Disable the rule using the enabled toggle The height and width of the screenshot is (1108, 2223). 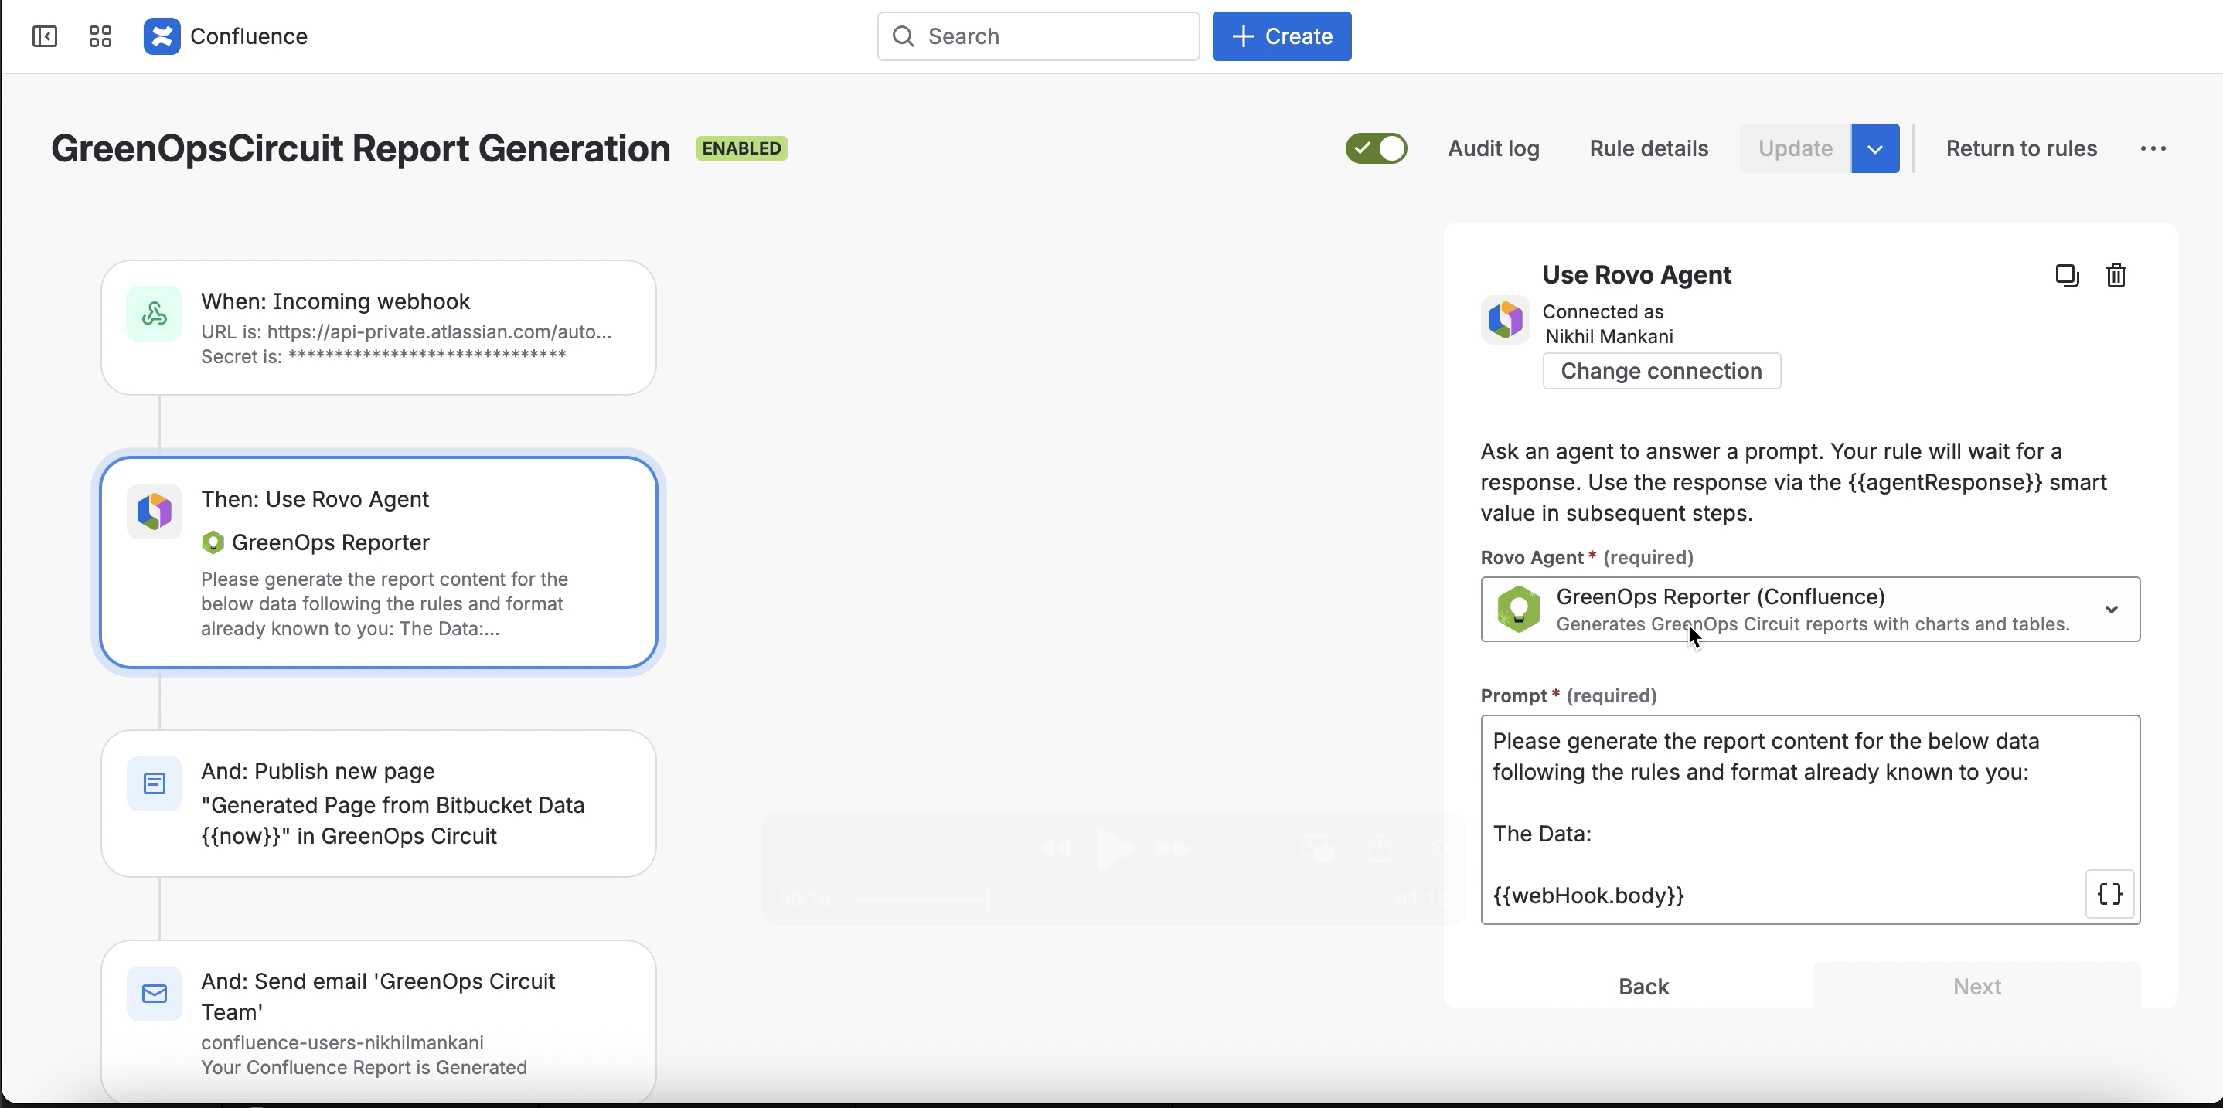pos(1376,148)
